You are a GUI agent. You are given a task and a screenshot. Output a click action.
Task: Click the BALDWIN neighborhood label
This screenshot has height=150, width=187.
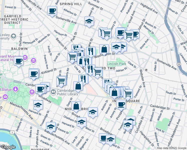coord(19,49)
